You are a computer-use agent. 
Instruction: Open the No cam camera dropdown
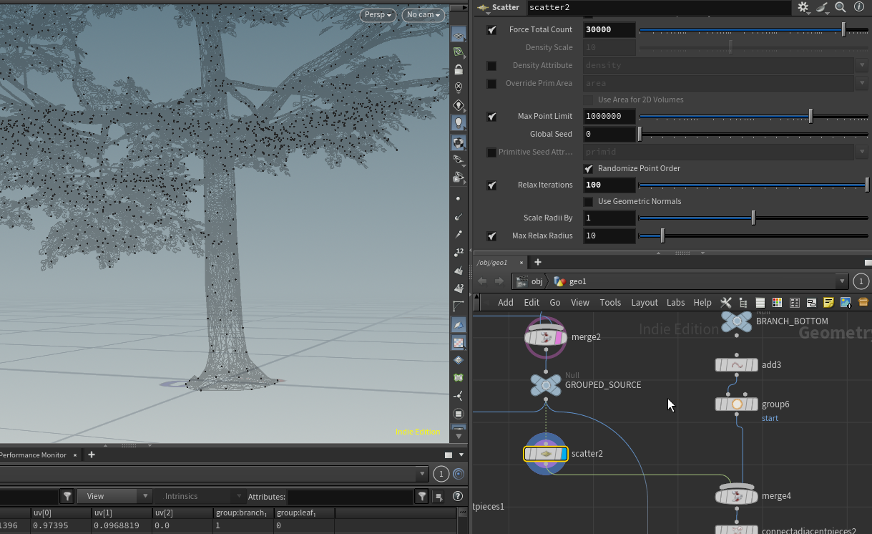(x=423, y=15)
